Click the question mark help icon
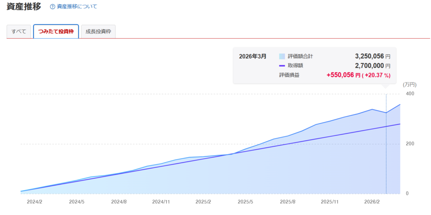The height and width of the screenshot is (215, 431). coord(53,7)
